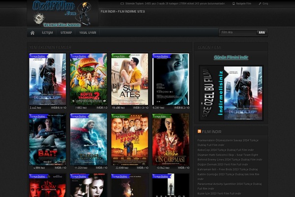Open RoboCop 2014 Türkçe Dublaj Full Film link
The height and width of the screenshot is (197, 295).
(x=226, y=150)
